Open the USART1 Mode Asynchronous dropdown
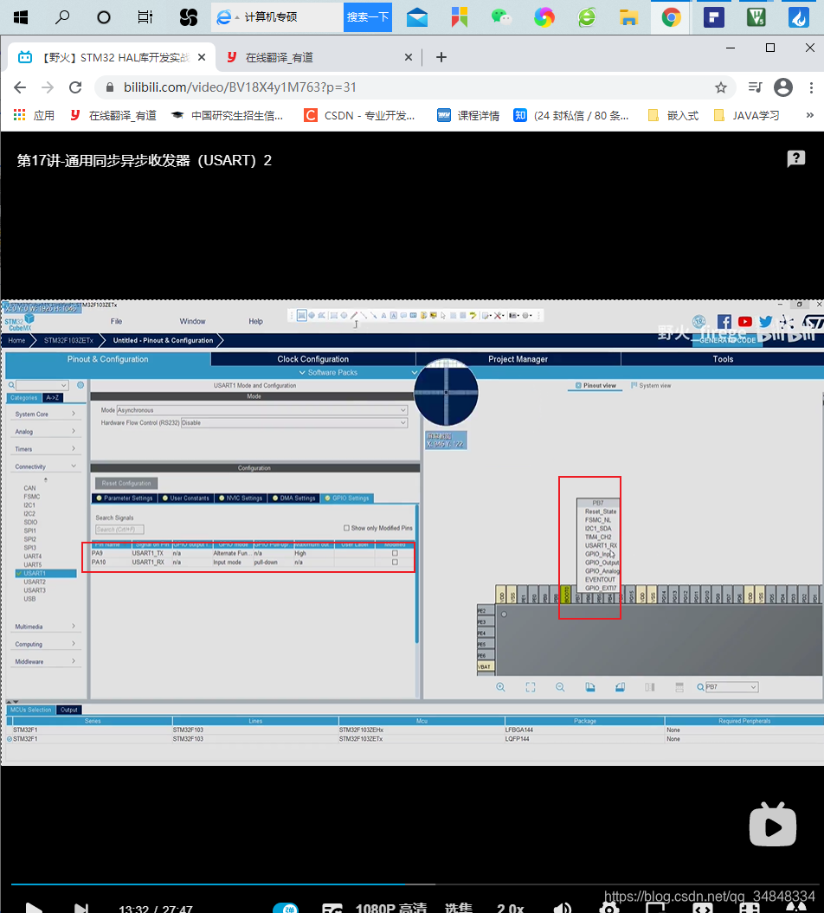This screenshot has width=824, height=913. coord(262,410)
